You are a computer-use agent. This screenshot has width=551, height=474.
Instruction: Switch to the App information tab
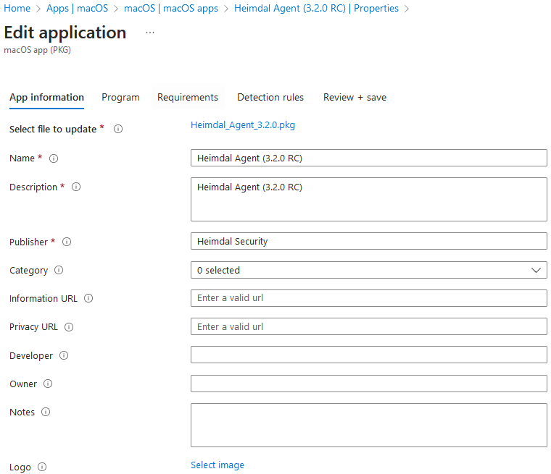[x=46, y=98]
